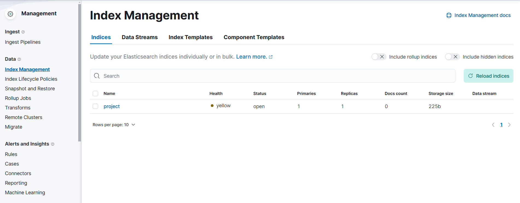Click the Data section help icon

19,59
